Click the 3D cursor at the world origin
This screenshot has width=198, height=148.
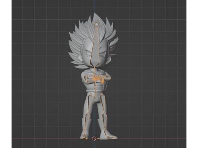tap(94, 139)
